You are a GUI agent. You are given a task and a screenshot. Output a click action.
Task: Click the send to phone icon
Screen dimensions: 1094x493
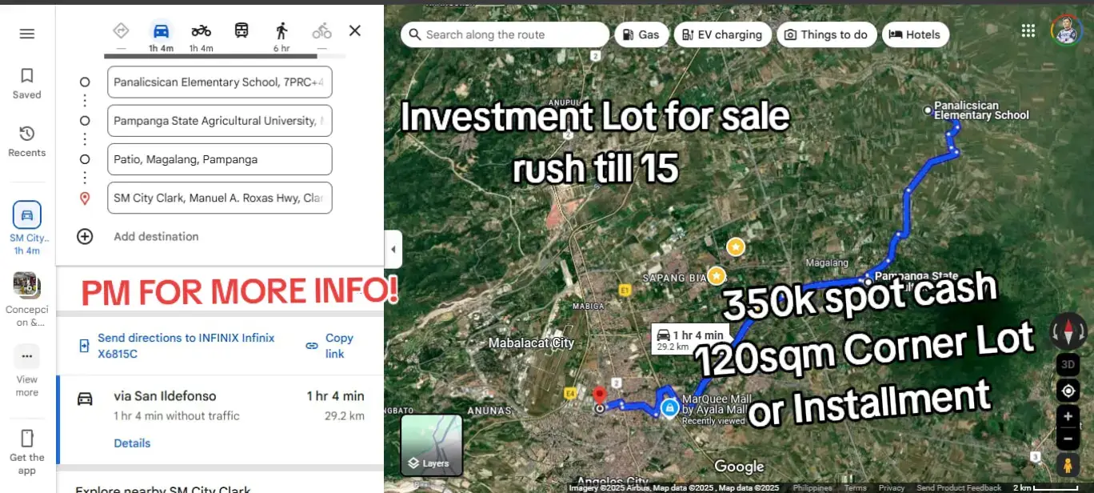84,346
